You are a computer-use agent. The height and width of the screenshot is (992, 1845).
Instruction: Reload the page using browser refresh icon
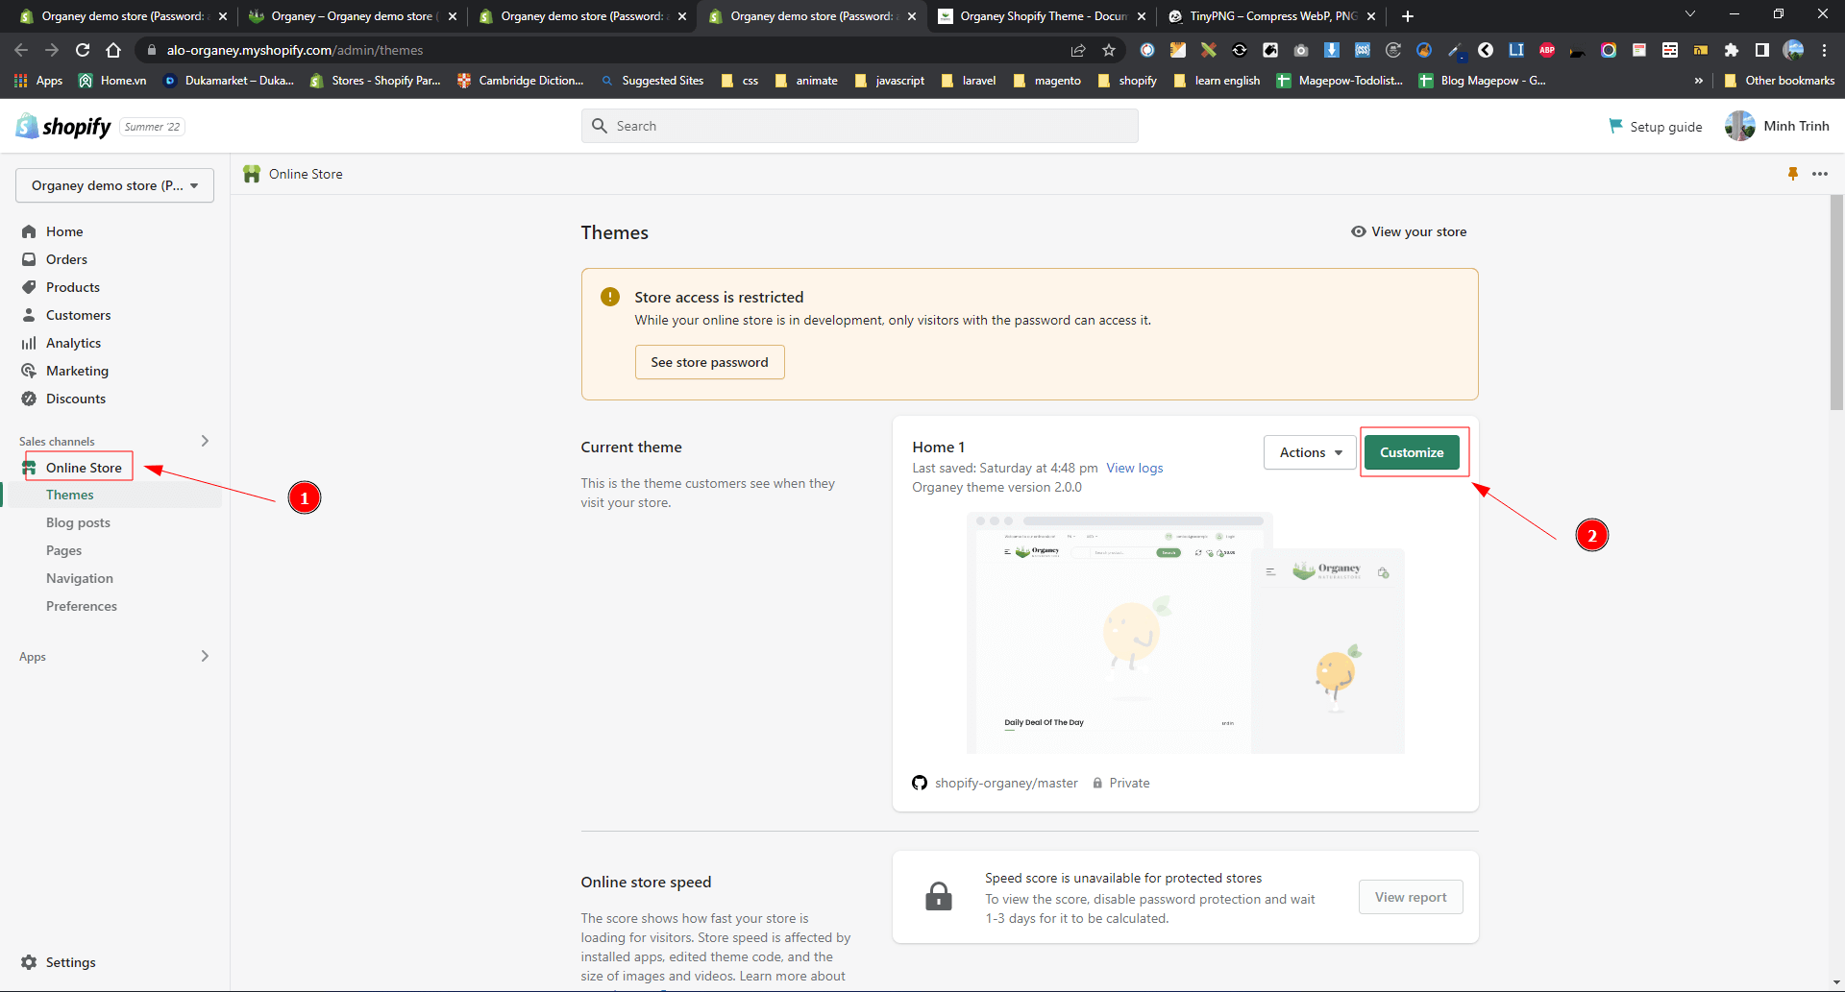click(83, 50)
